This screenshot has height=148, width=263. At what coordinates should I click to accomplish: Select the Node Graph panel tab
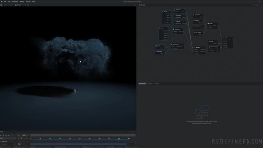[x=142, y=5]
